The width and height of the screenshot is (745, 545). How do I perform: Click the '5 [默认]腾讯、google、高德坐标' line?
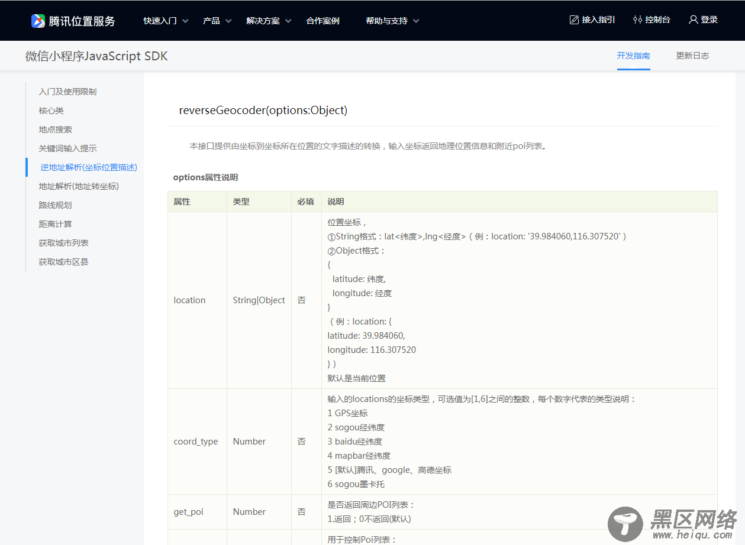pyautogui.click(x=389, y=470)
